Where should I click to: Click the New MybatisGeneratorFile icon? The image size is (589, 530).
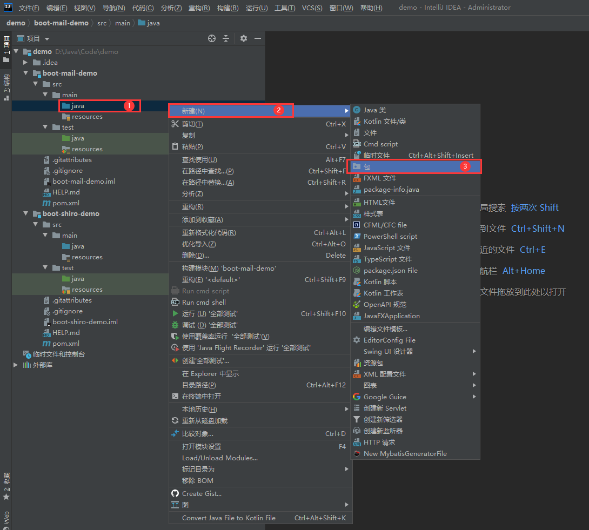[357, 453]
